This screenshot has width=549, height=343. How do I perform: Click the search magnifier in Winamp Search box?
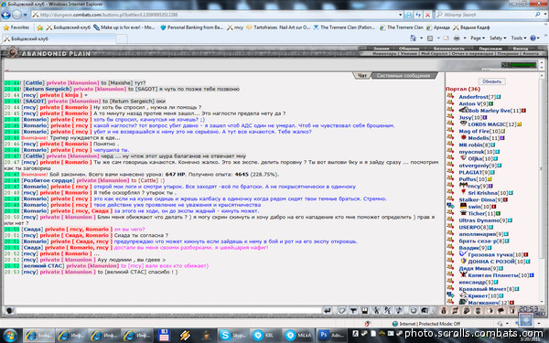537,15
